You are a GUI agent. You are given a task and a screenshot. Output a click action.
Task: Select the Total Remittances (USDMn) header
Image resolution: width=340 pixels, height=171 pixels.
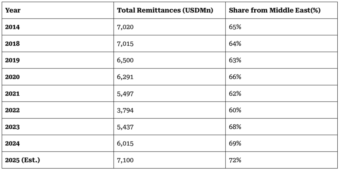coord(165,10)
